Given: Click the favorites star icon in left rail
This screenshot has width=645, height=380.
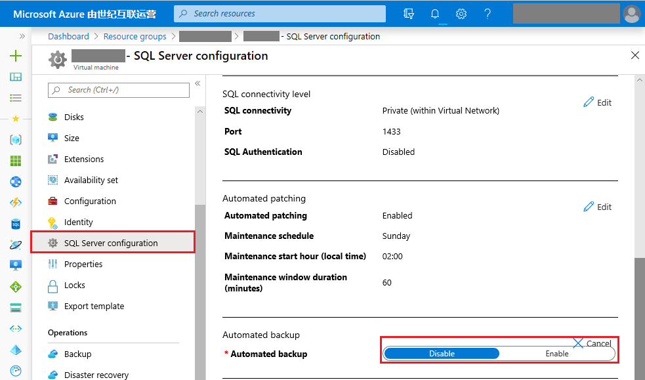Looking at the screenshot, I should point(16,119).
